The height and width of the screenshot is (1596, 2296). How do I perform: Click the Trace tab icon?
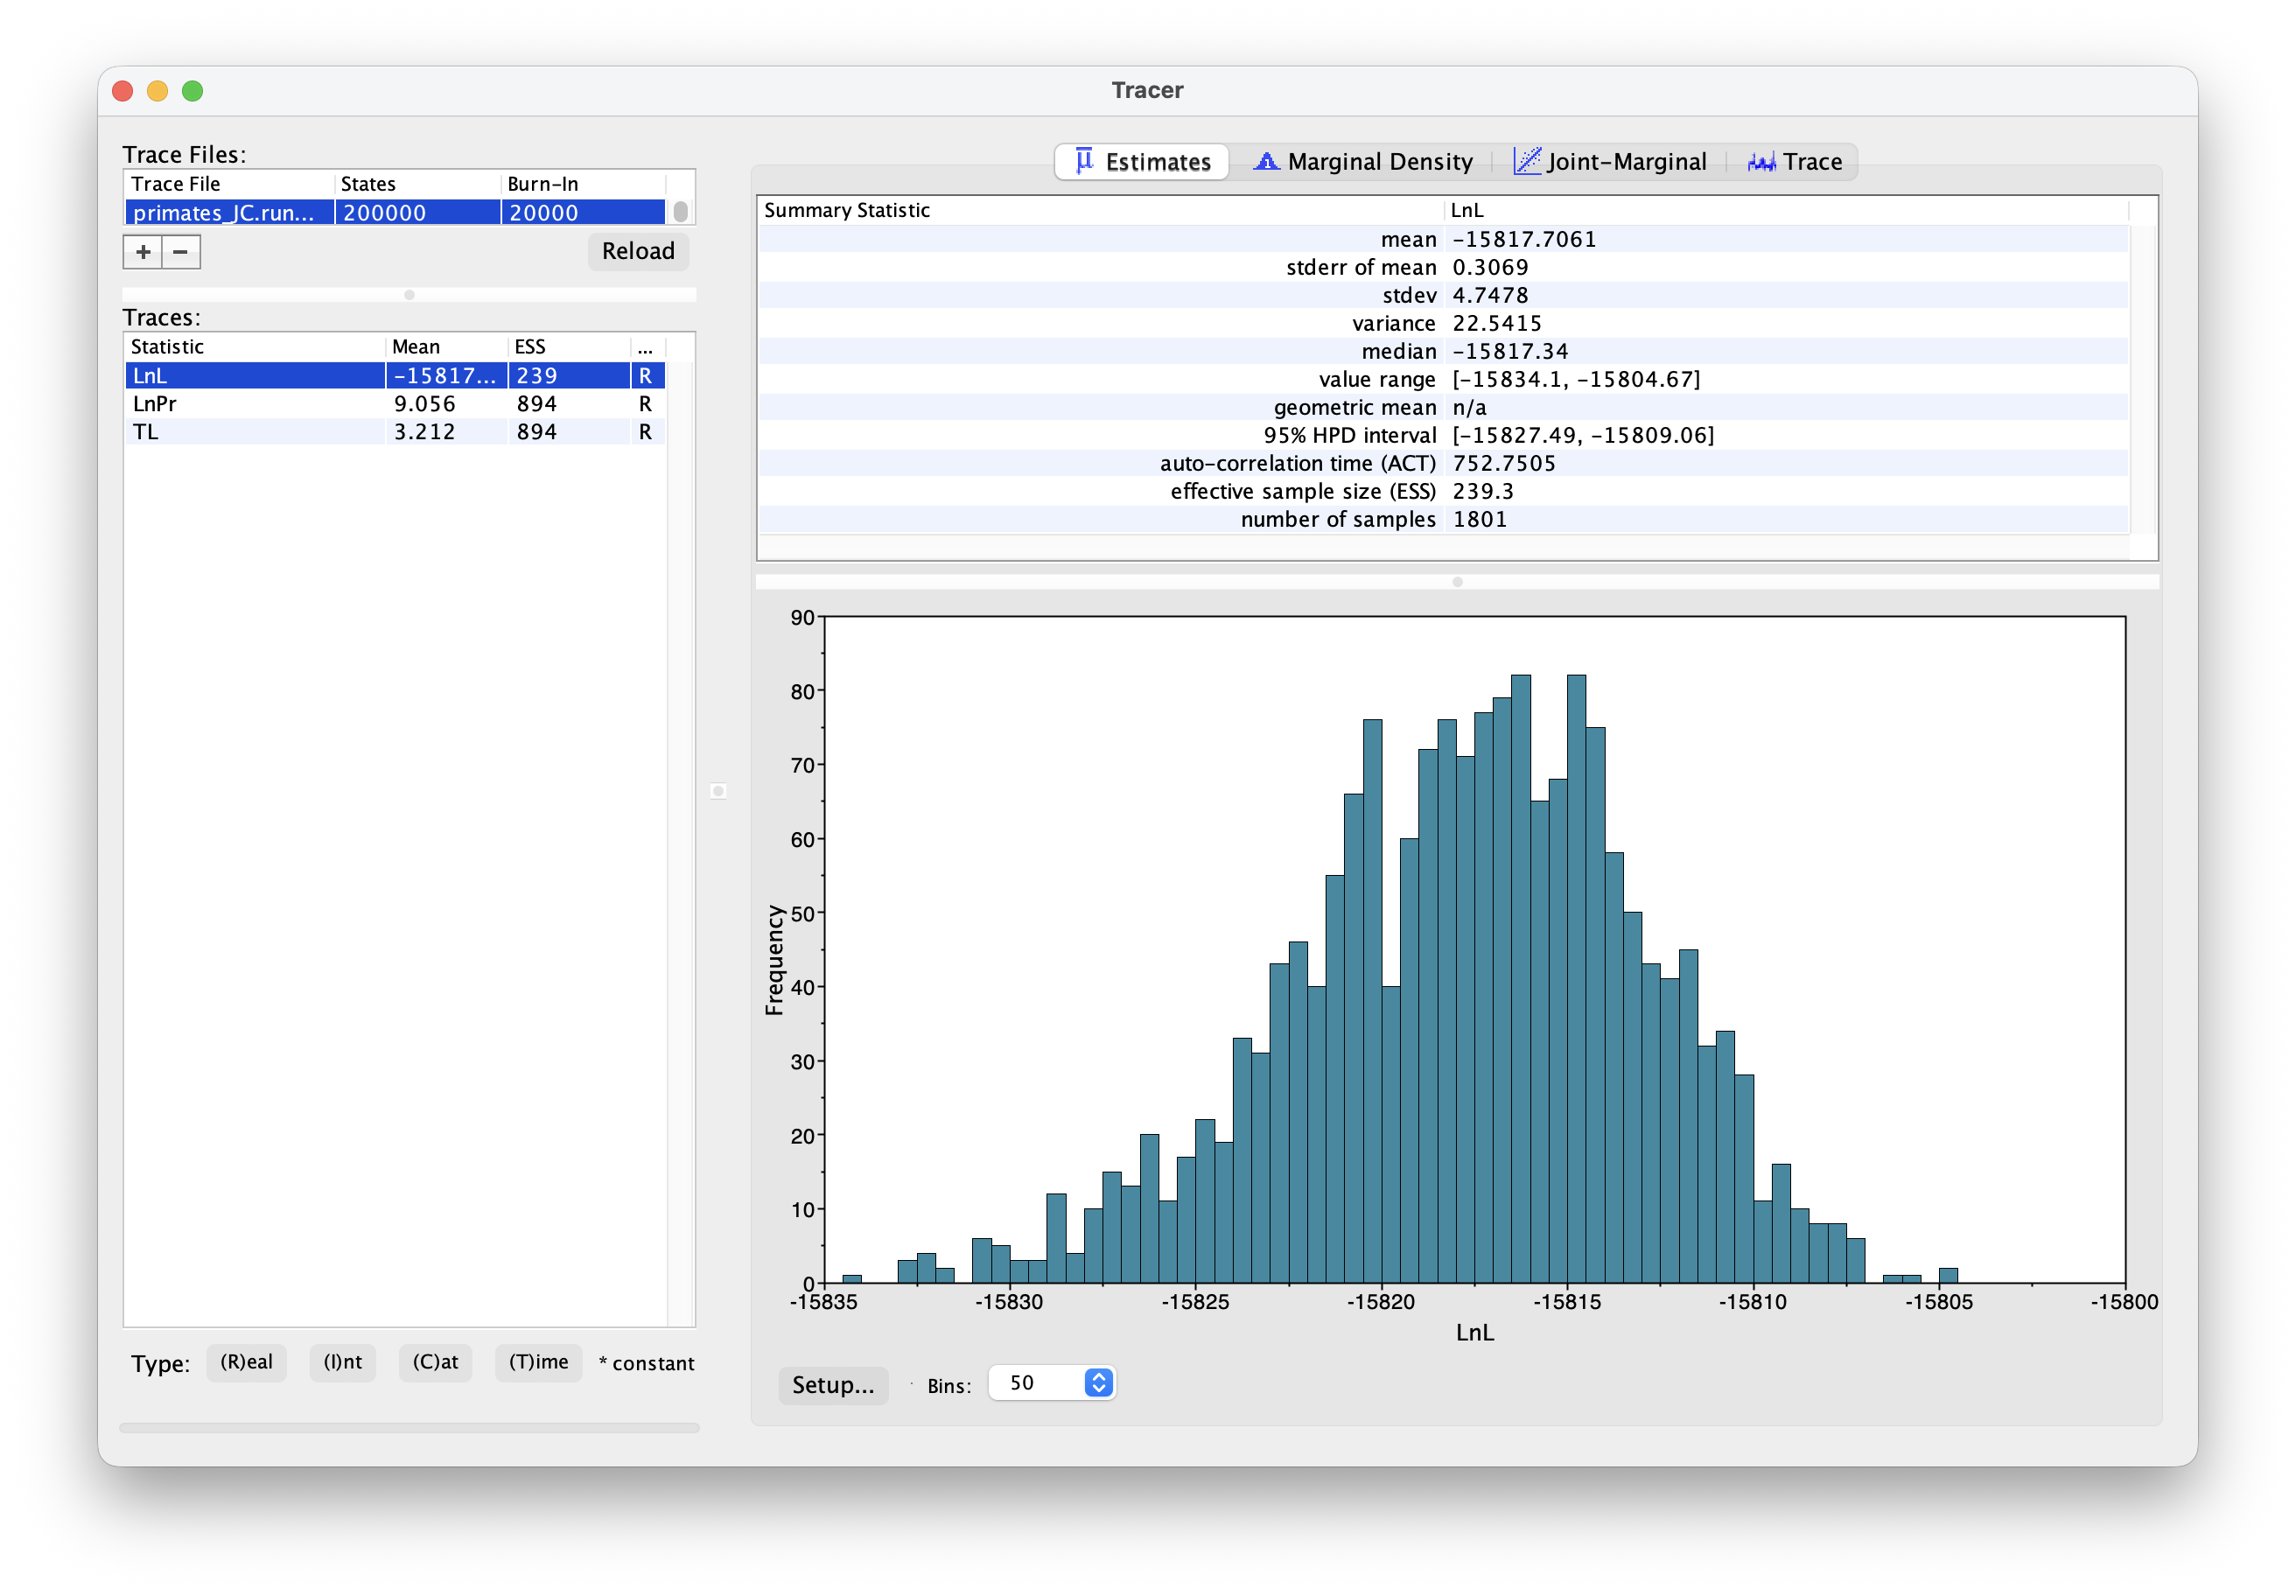(x=1761, y=162)
